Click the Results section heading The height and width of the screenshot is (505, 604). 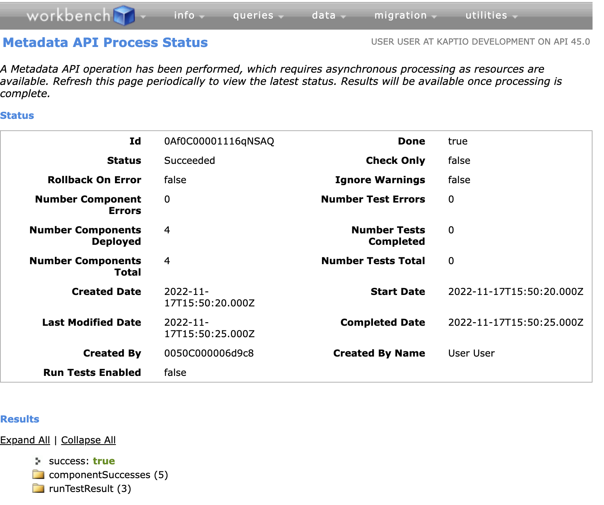[20, 419]
